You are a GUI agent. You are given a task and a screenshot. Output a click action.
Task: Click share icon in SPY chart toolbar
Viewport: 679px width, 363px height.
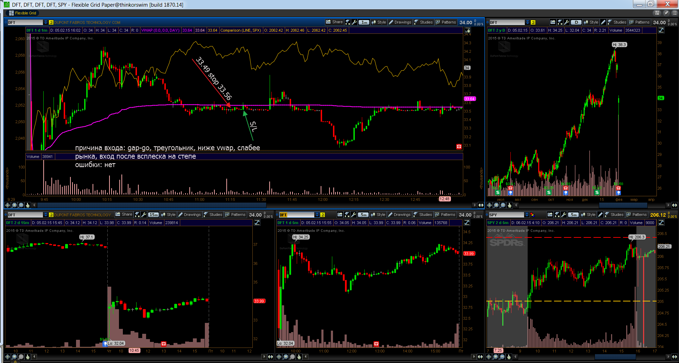click(550, 215)
